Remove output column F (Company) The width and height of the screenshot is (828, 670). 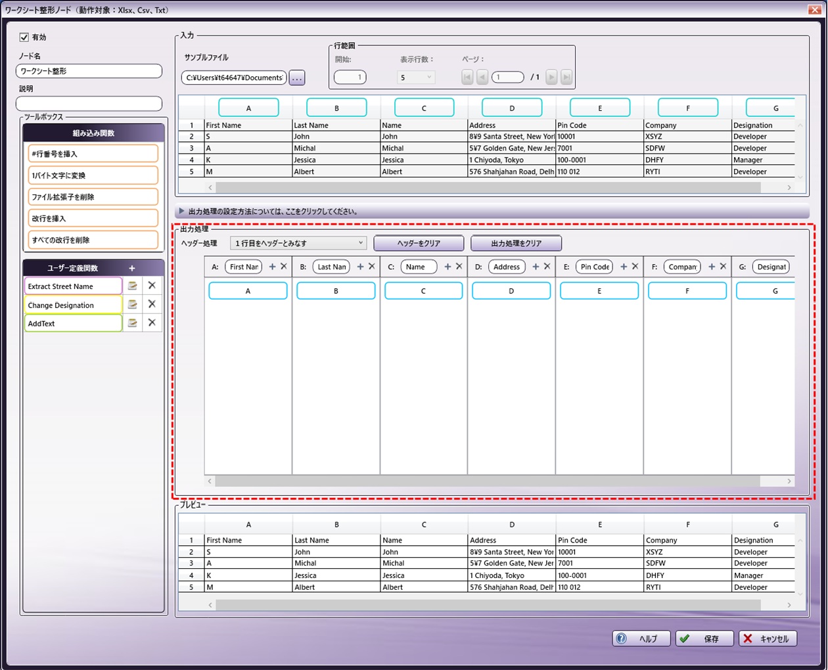724,267
